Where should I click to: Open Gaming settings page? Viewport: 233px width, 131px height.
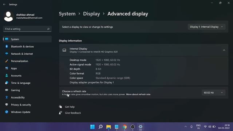pyautogui.click(x=27, y=90)
